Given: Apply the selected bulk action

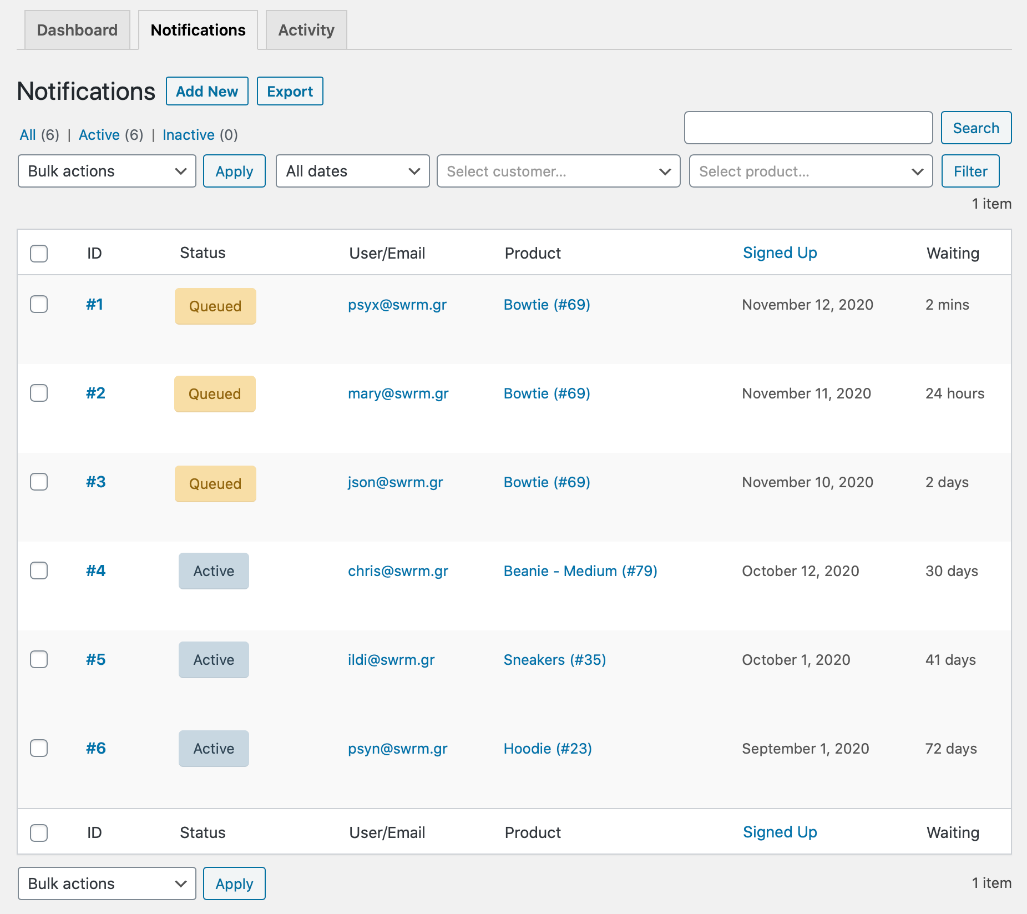Looking at the screenshot, I should point(234,171).
